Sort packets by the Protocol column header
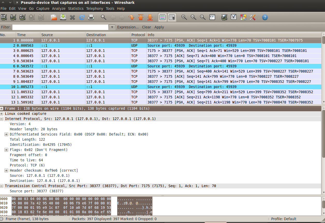 138,35
